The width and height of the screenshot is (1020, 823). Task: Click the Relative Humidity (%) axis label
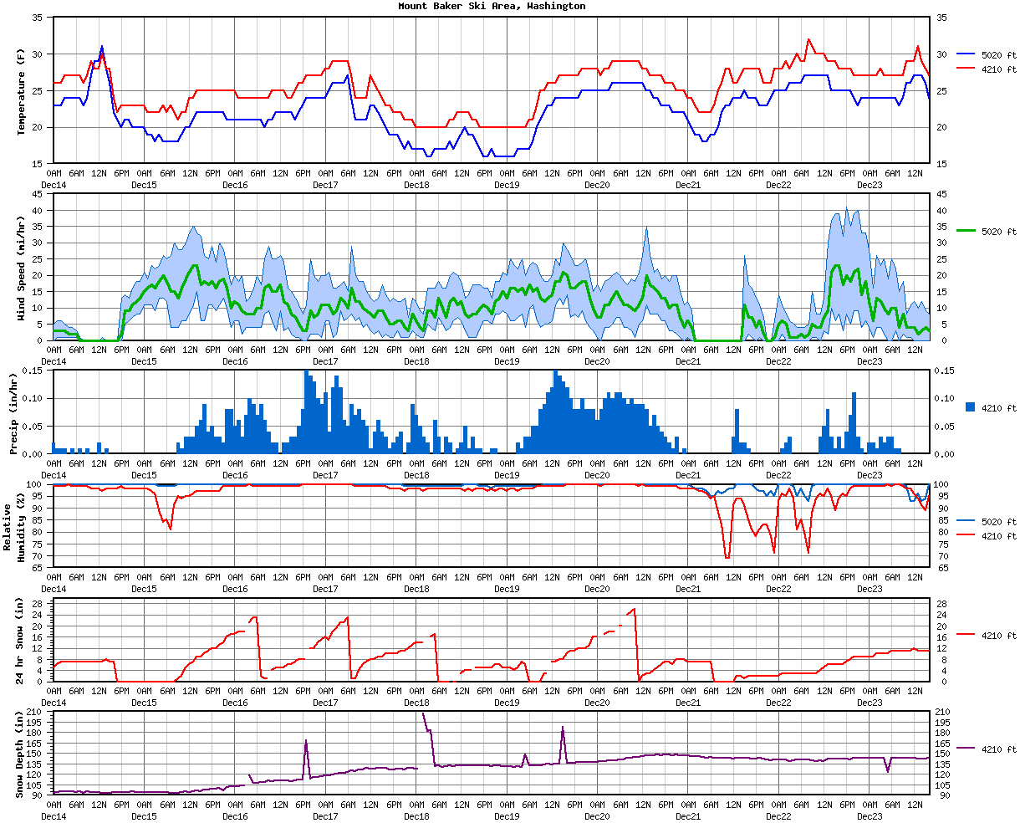(x=14, y=532)
